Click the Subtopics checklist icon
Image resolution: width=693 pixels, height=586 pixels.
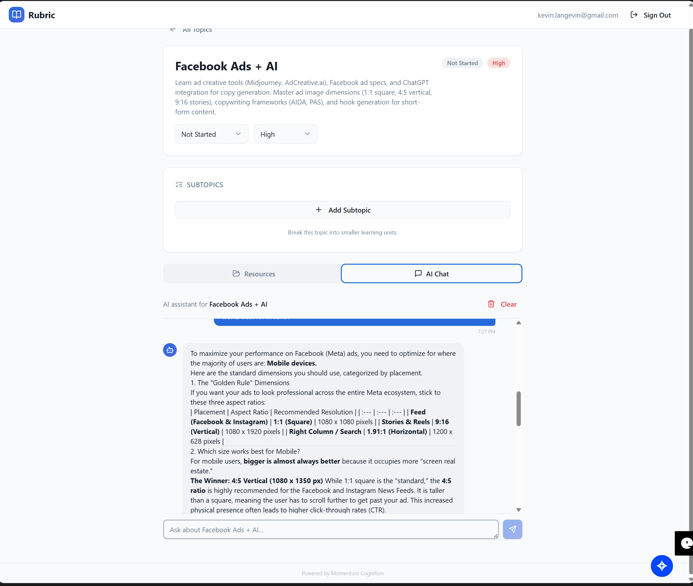click(x=179, y=184)
